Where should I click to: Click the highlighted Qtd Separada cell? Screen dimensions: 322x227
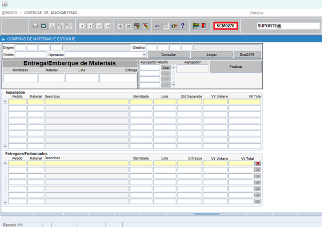click(x=190, y=101)
